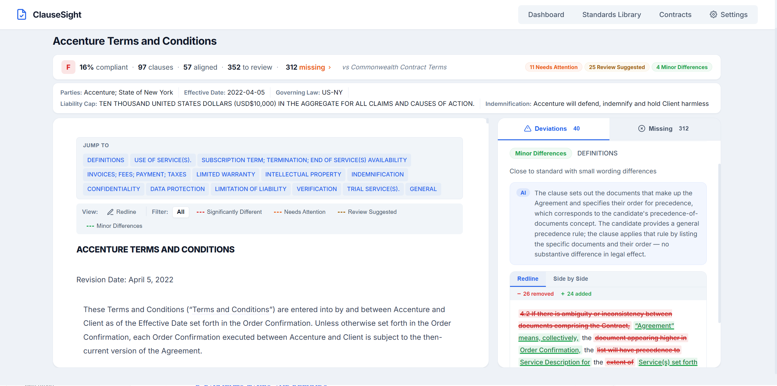Click the Parties Accenture; State of New York
Screen dimensions: 777x386
coord(116,92)
